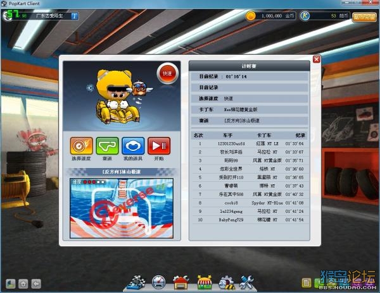Viewport: 380px width, 293px height.
Task: Click the 目前纪录 01'16'14 row
Action: point(250,76)
